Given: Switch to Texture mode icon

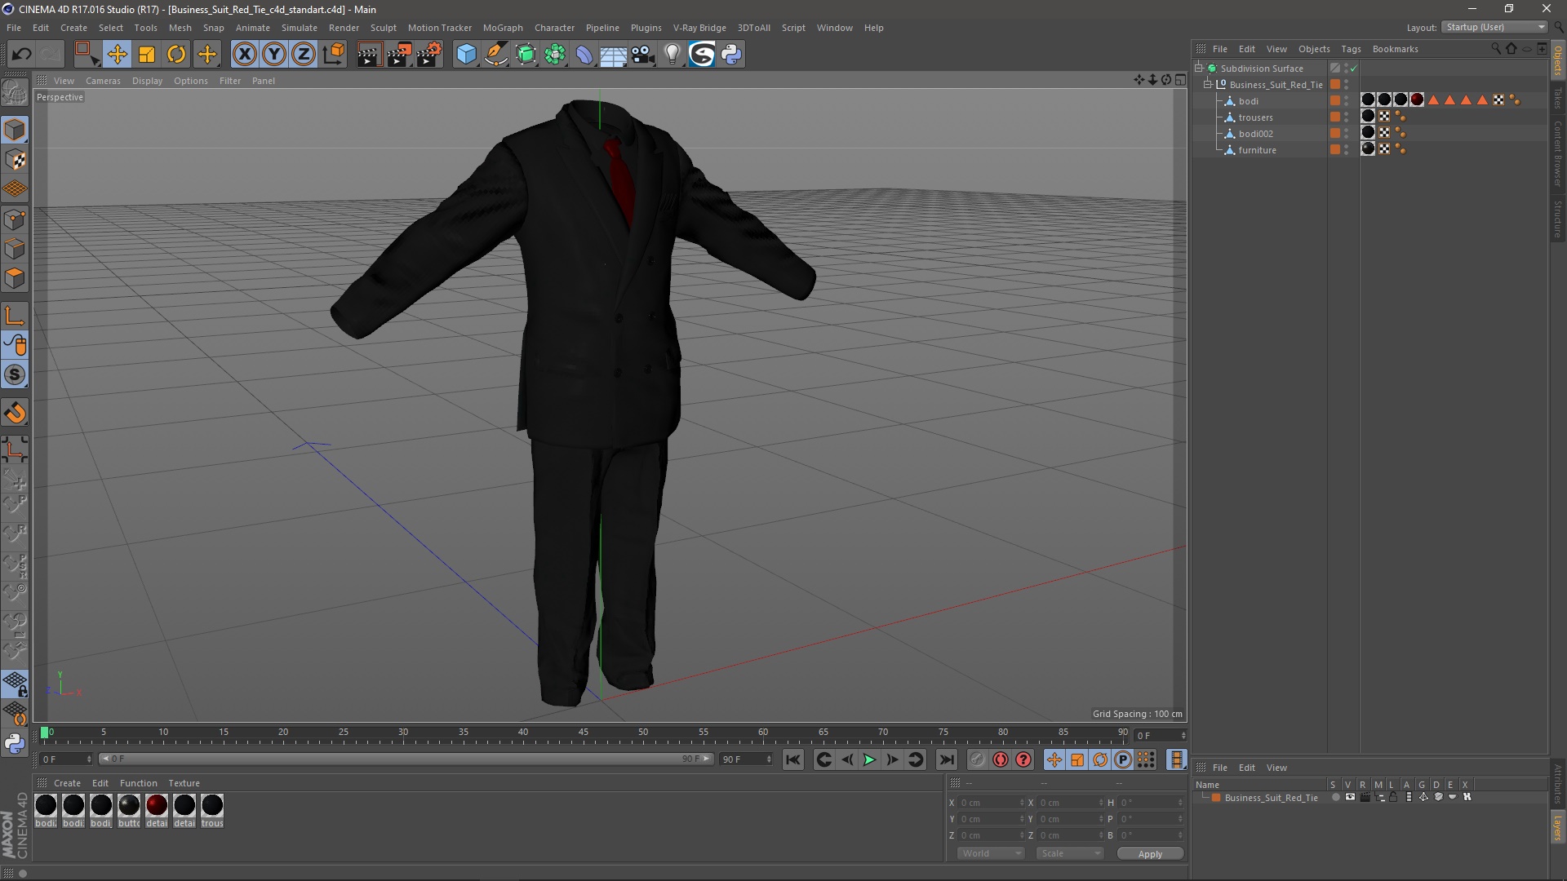Looking at the screenshot, I should click(x=15, y=160).
